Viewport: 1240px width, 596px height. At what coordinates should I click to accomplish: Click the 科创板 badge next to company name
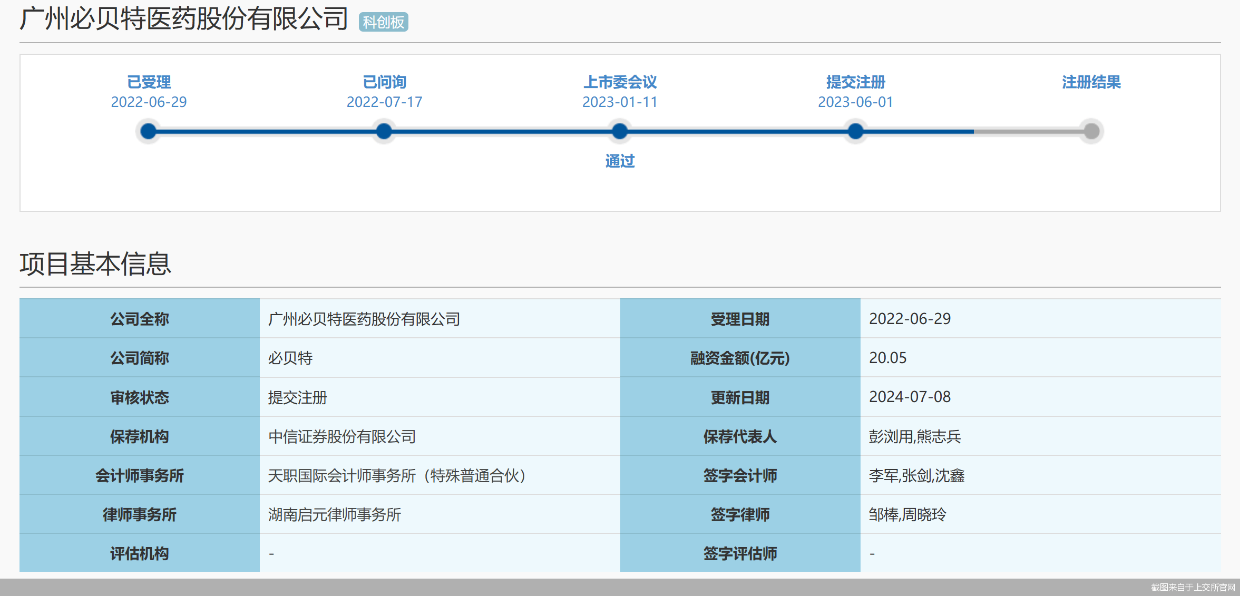[383, 22]
